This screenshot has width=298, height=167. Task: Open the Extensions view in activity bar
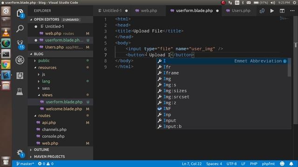click(20, 76)
